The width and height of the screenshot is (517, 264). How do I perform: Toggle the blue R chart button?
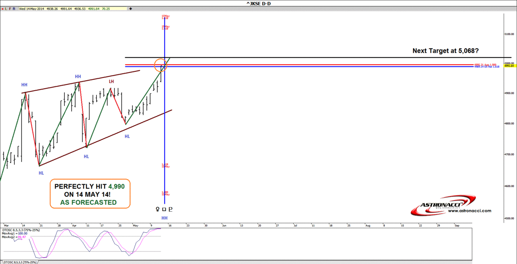tap(14, 8)
